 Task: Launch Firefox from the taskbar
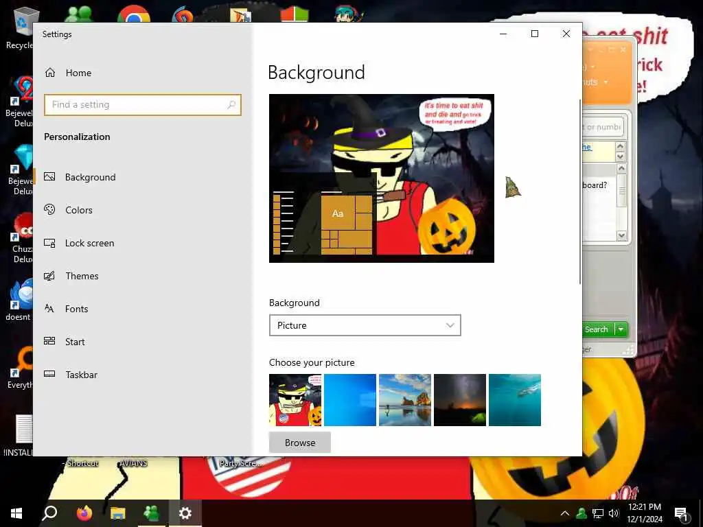coord(84,513)
